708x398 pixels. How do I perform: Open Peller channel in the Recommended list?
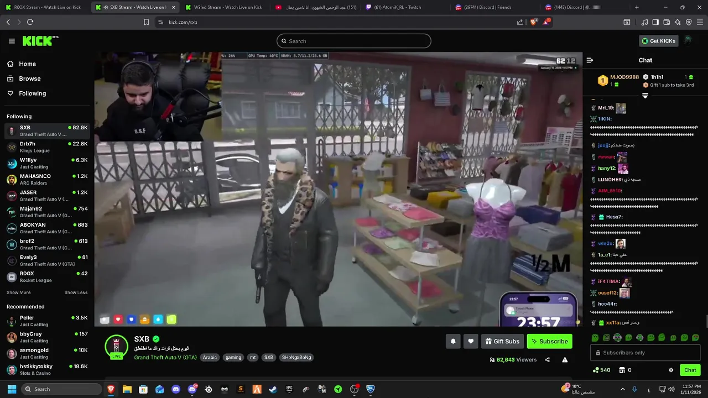47,321
